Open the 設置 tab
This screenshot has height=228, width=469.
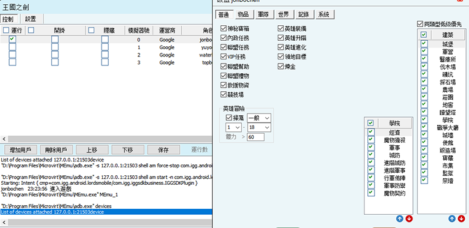pos(30,19)
